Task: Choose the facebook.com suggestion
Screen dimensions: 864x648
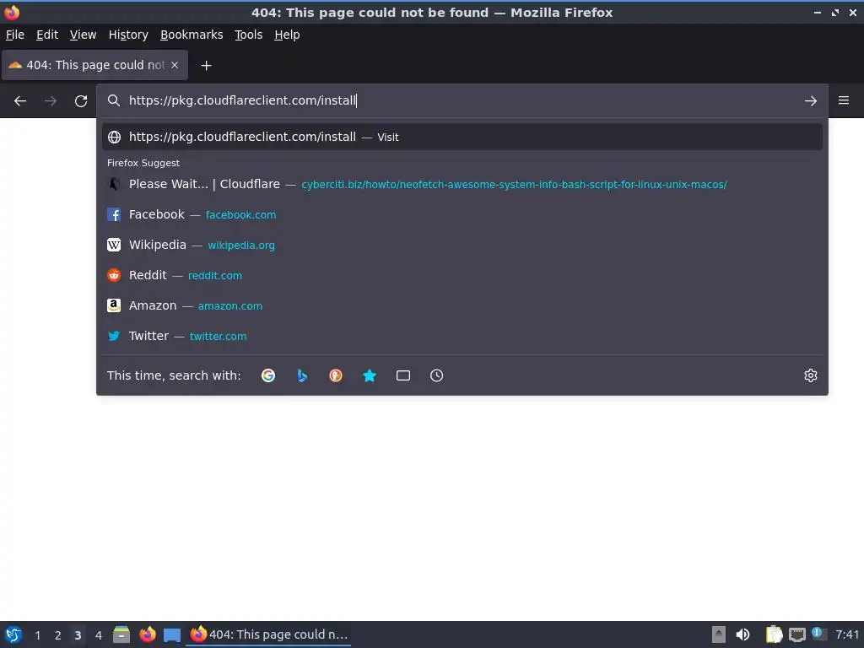Action: pyautogui.click(x=462, y=215)
